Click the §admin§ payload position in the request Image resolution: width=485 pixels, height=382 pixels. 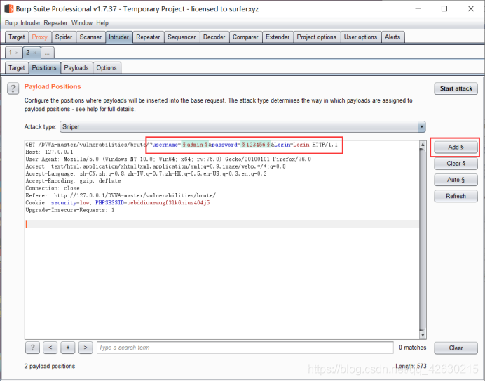(195, 145)
